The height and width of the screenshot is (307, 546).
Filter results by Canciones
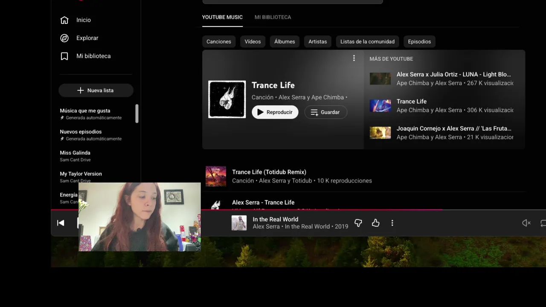(x=219, y=41)
